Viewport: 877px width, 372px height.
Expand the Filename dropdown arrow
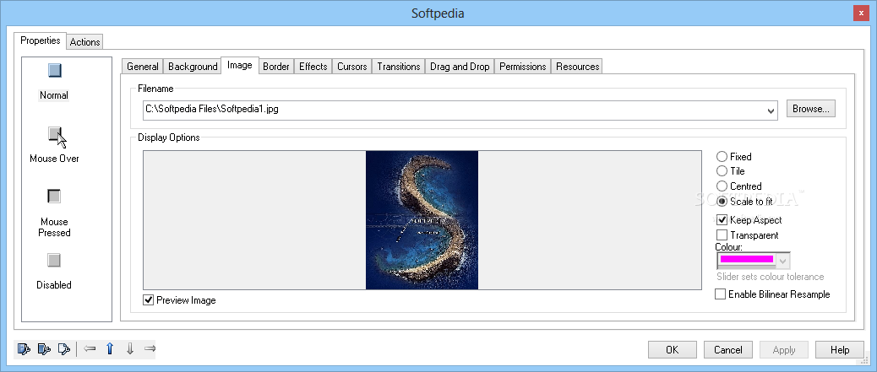[772, 111]
